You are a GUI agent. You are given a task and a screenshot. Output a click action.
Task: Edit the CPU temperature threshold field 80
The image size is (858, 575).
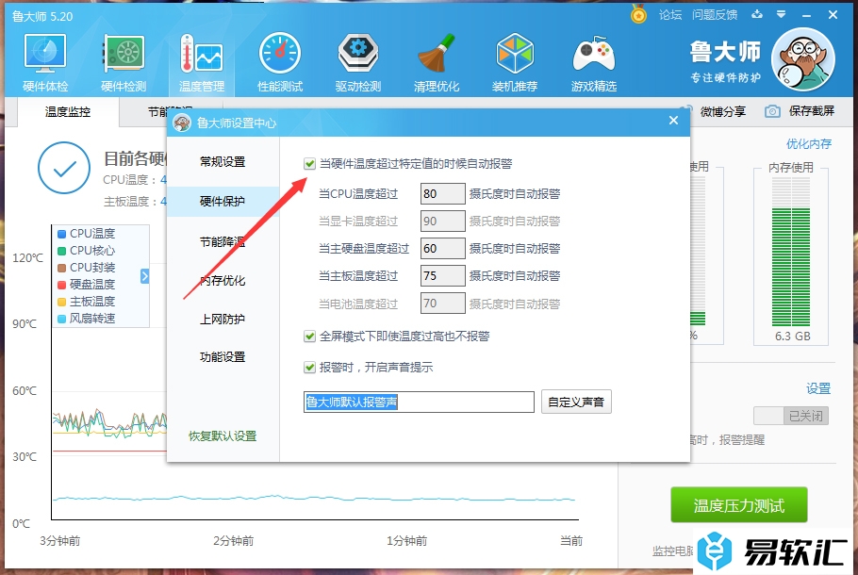[443, 193]
